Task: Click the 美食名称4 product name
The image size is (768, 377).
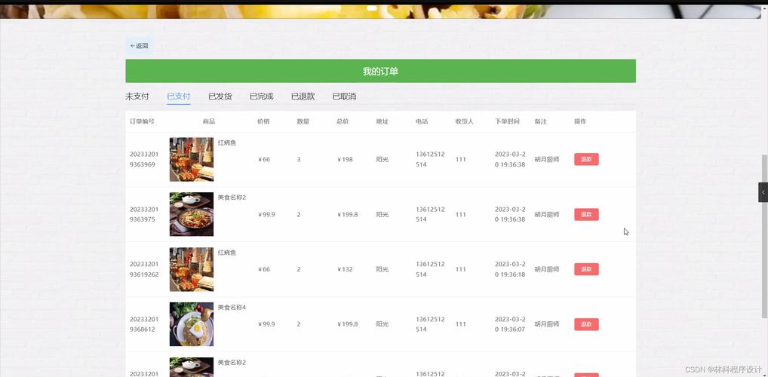Action: coord(232,308)
